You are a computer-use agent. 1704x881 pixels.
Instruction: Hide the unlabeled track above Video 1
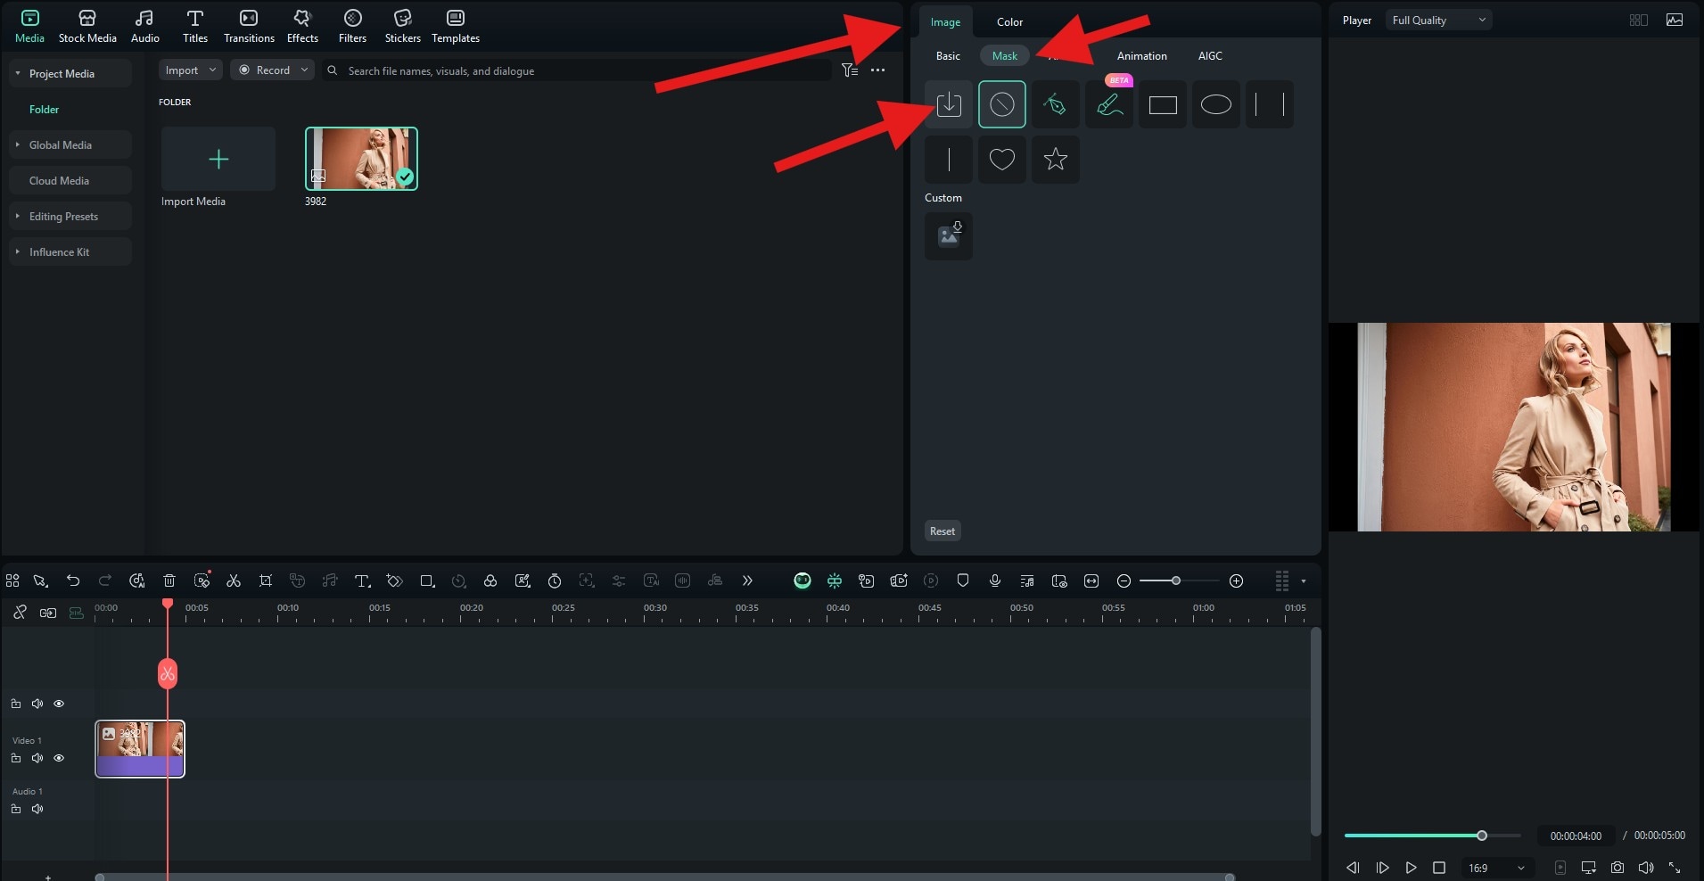(59, 704)
